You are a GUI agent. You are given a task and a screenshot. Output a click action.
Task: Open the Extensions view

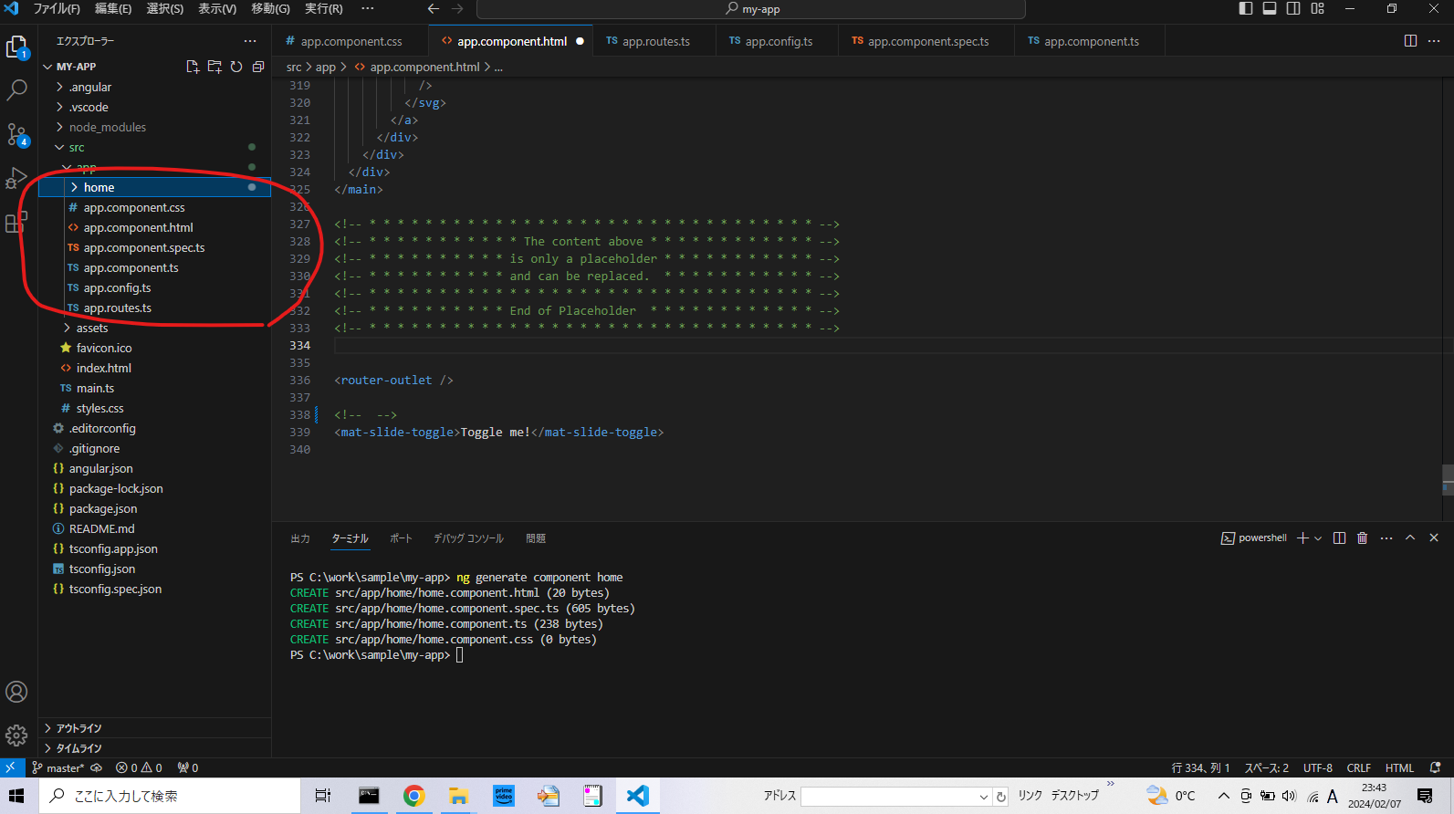(16, 222)
